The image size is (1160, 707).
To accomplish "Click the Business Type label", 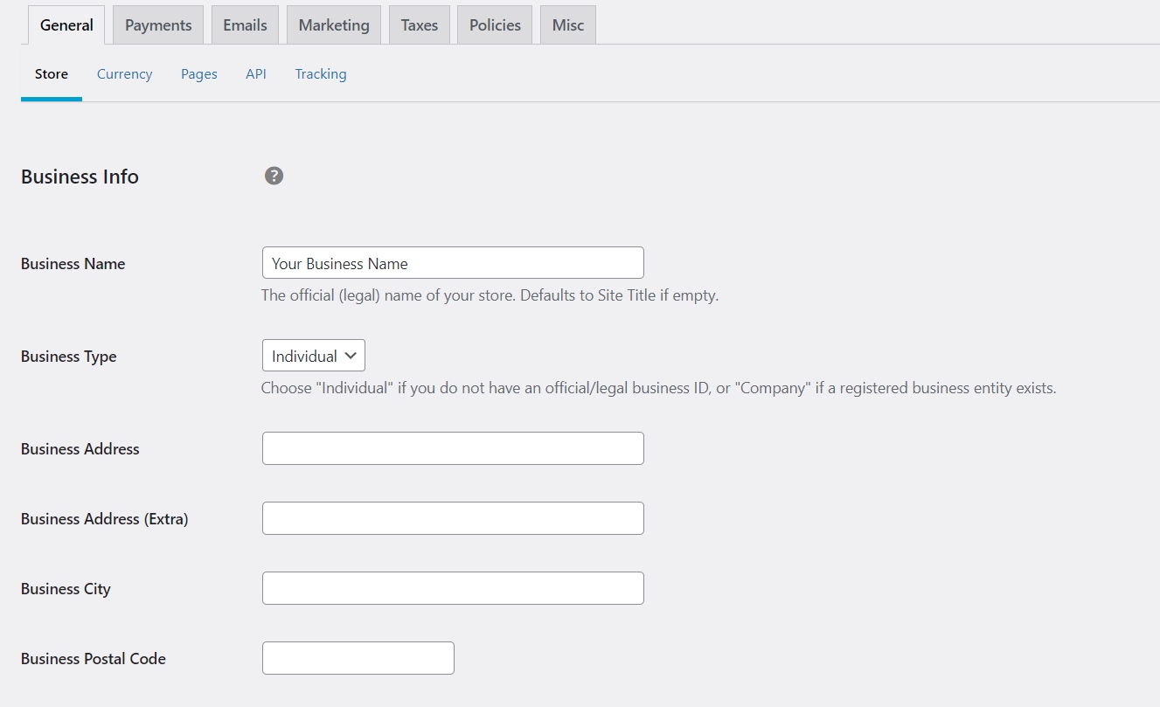I will click(x=69, y=357).
